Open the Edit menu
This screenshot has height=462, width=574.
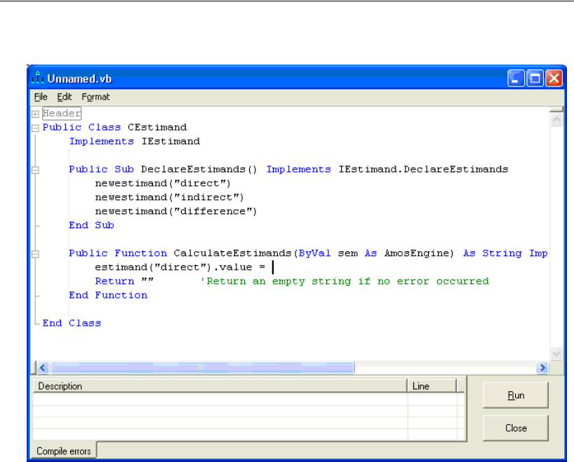pos(64,97)
